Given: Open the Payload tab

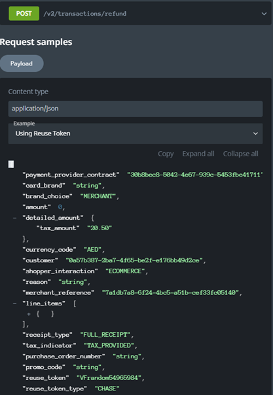Looking at the screenshot, I should pos(22,63).
